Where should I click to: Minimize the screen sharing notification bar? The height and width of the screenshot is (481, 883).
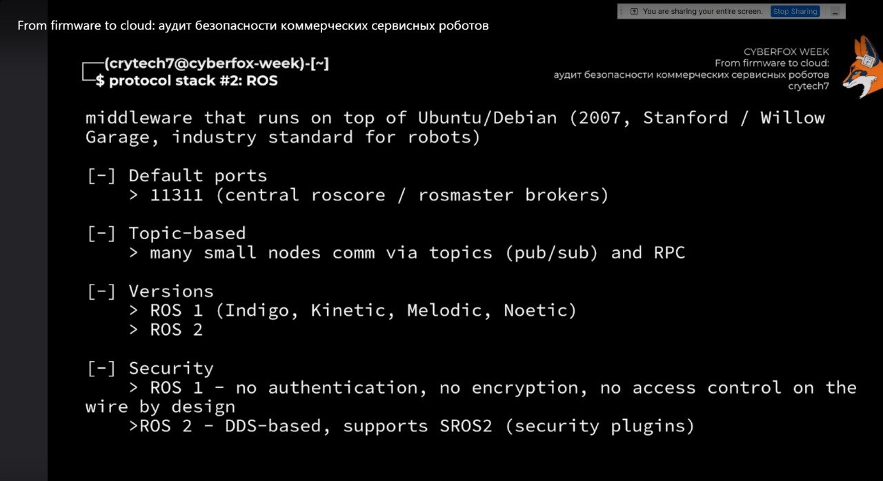pyautogui.click(x=835, y=12)
